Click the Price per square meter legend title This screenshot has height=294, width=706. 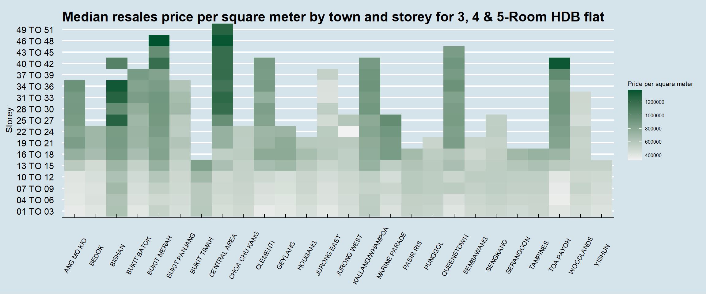pyautogui.click(x=660, y=84)
